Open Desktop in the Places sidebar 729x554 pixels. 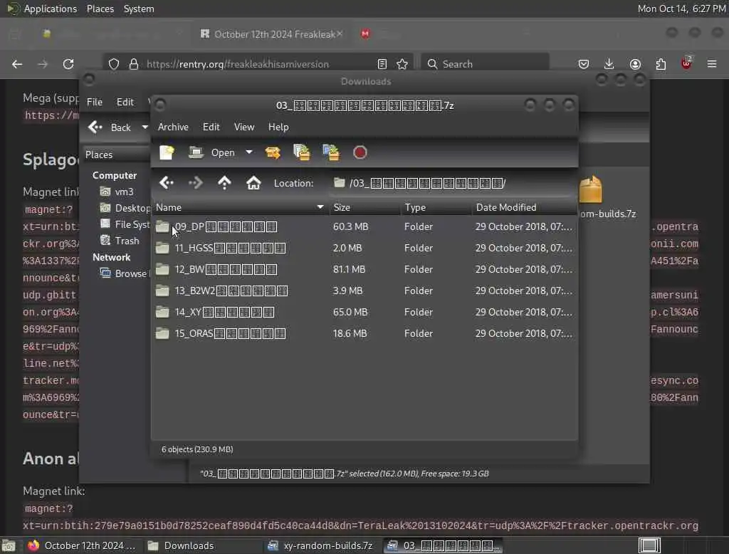[125, 208]
